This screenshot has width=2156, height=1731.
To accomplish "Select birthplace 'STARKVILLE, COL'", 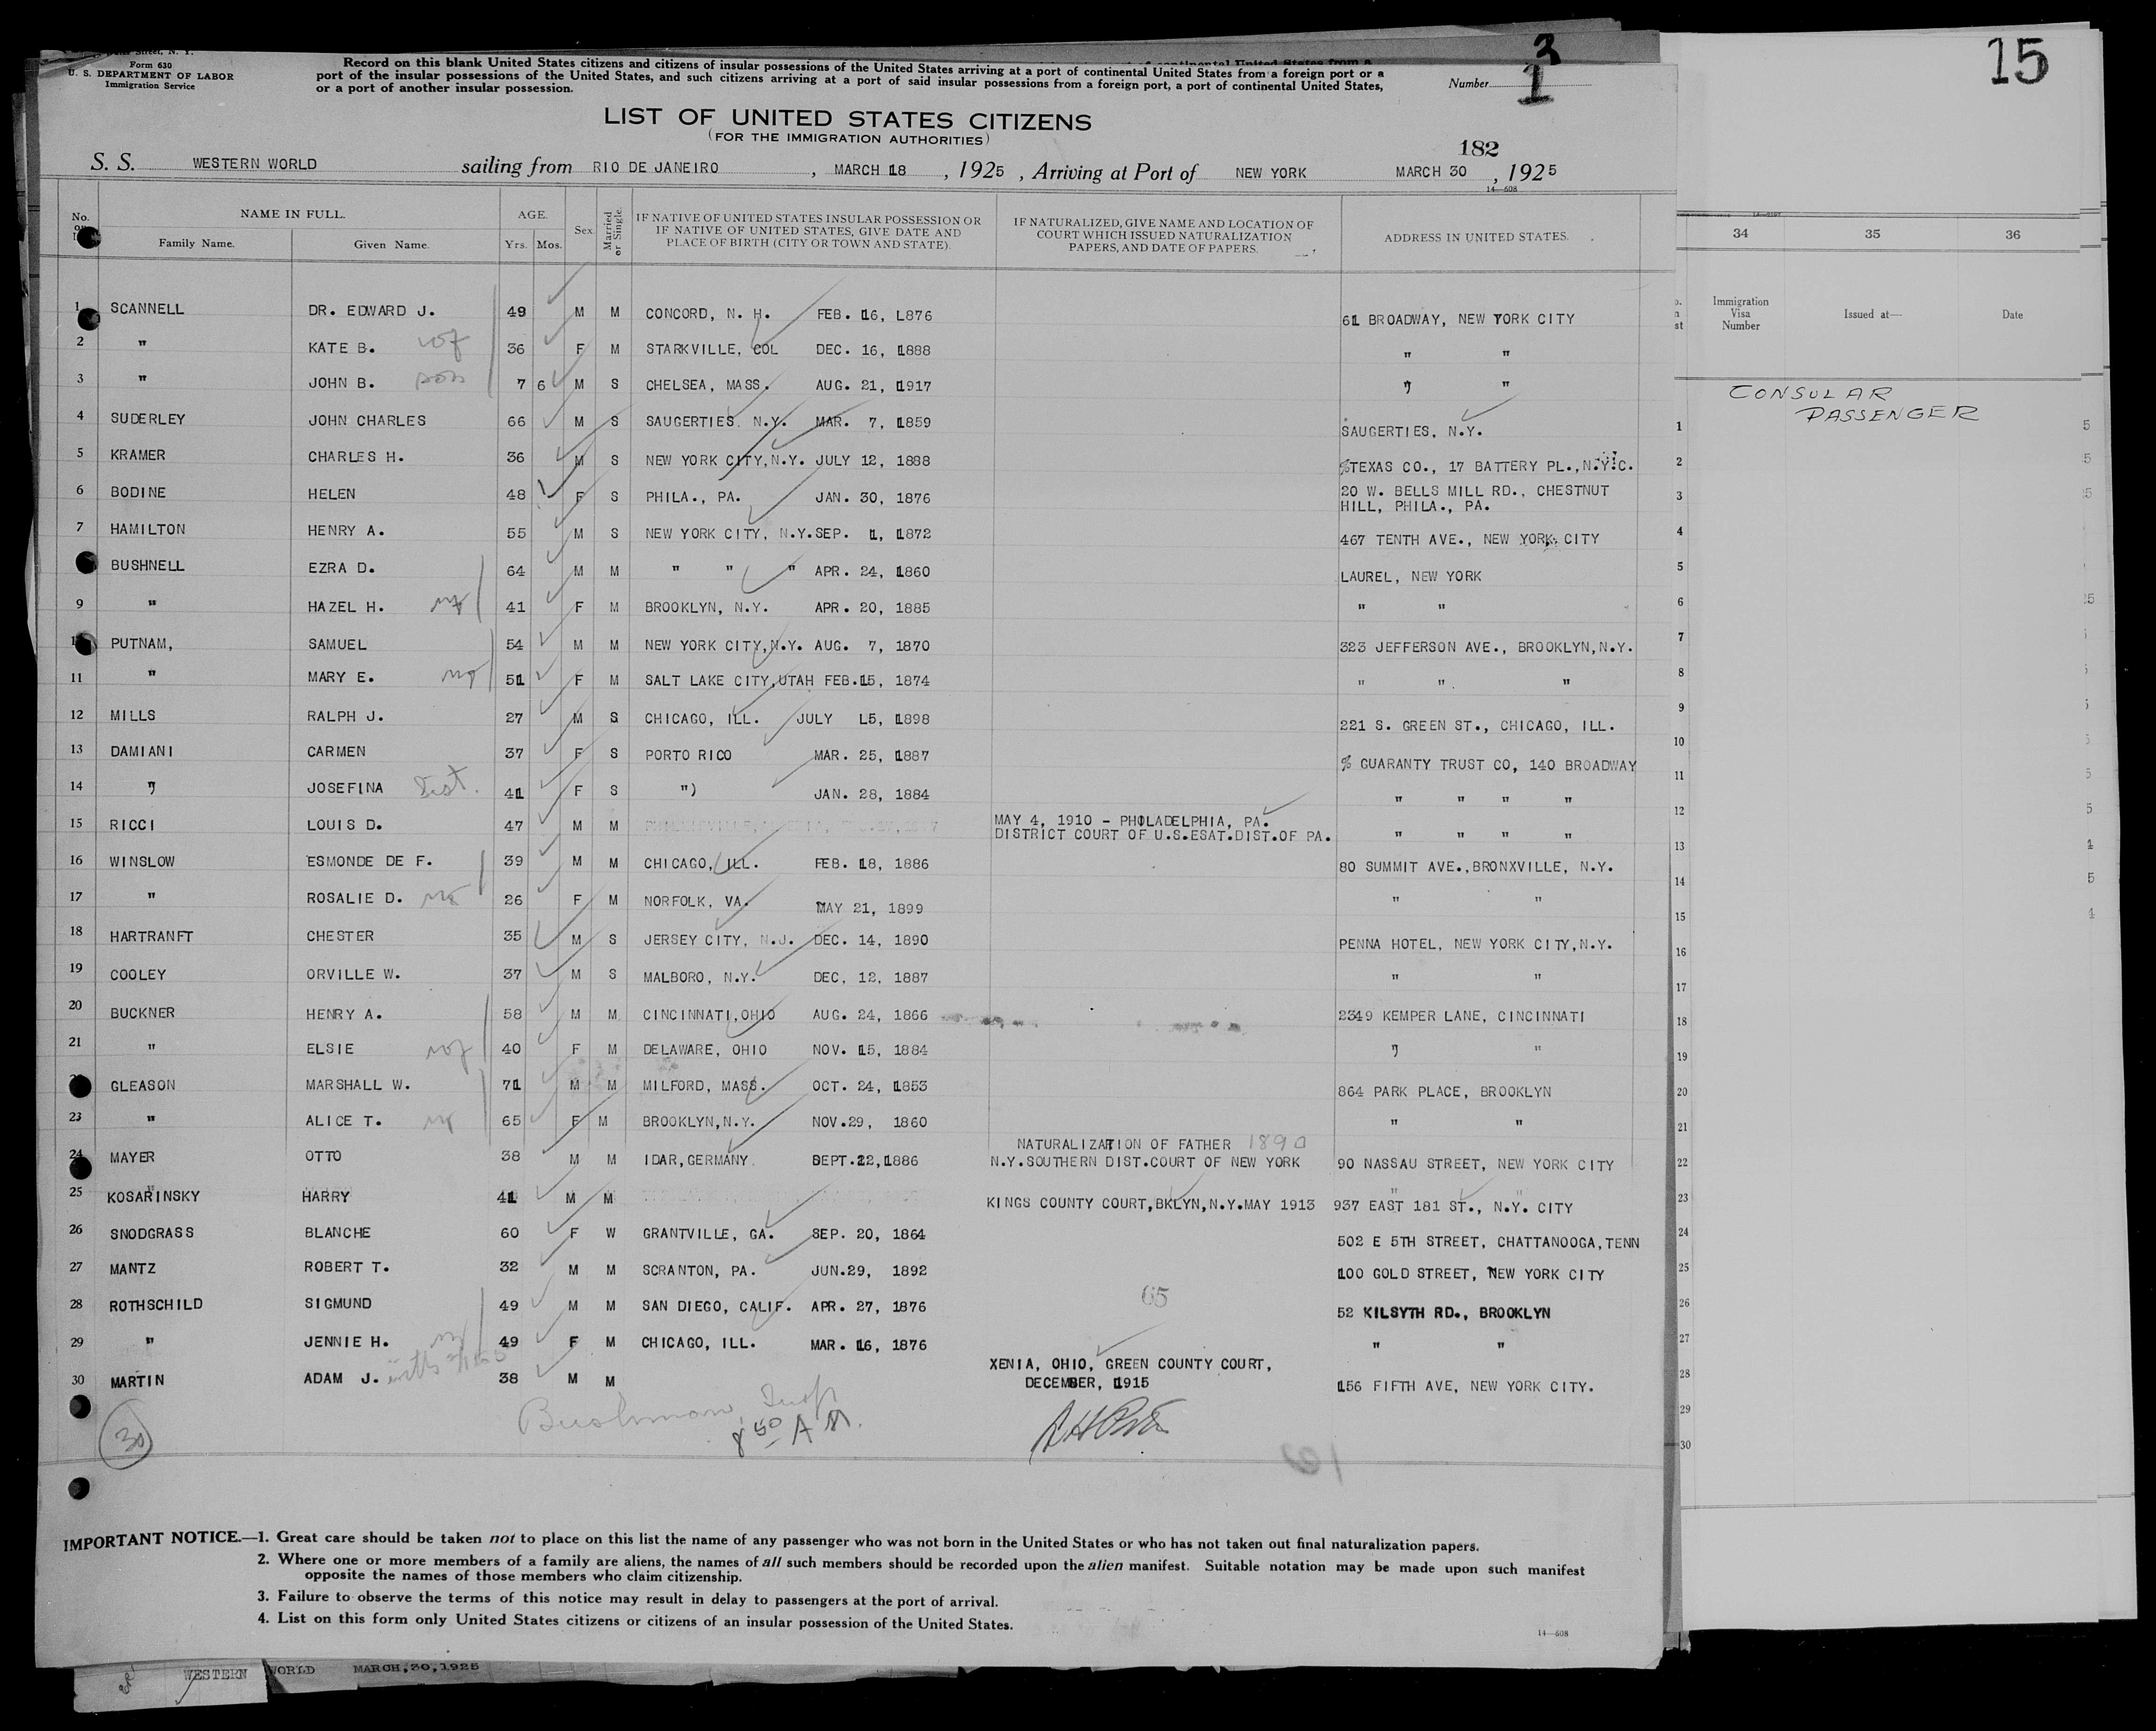I will [x=712, y=350].
